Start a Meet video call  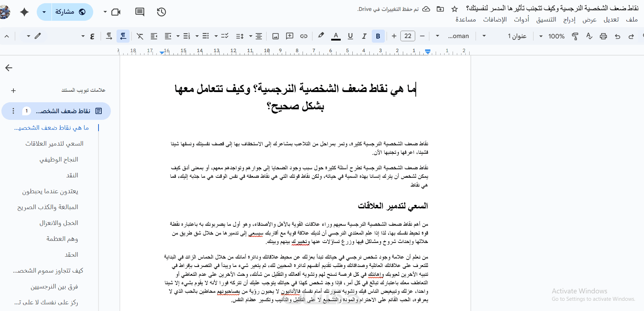116,12
